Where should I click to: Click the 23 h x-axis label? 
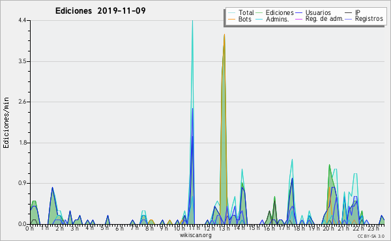pos(373,228)
